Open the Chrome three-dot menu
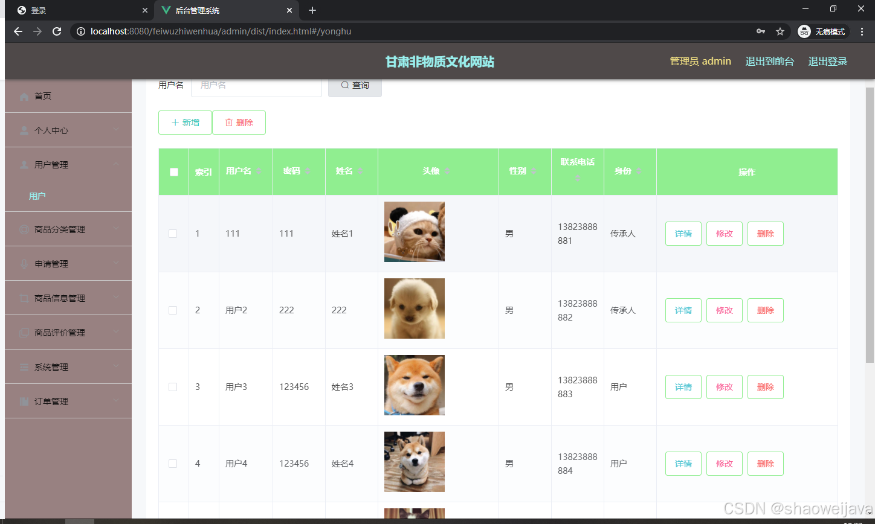This screenshot has width=875, height=524. click(x=861, y=31)
